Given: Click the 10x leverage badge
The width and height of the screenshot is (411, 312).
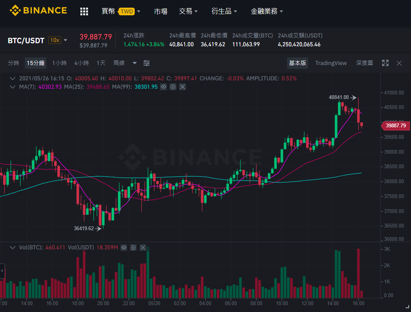Looking at the screenshot, I should tap(55, 40).
